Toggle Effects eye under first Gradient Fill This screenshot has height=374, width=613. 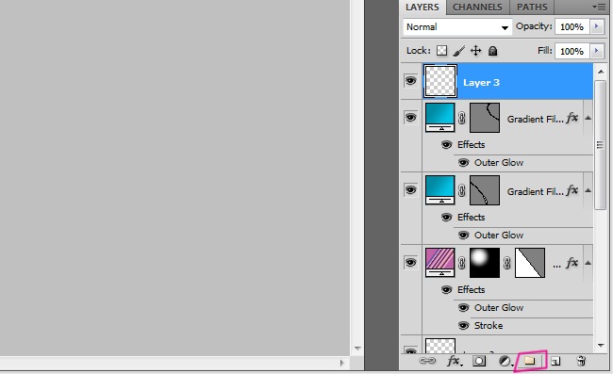446,145
